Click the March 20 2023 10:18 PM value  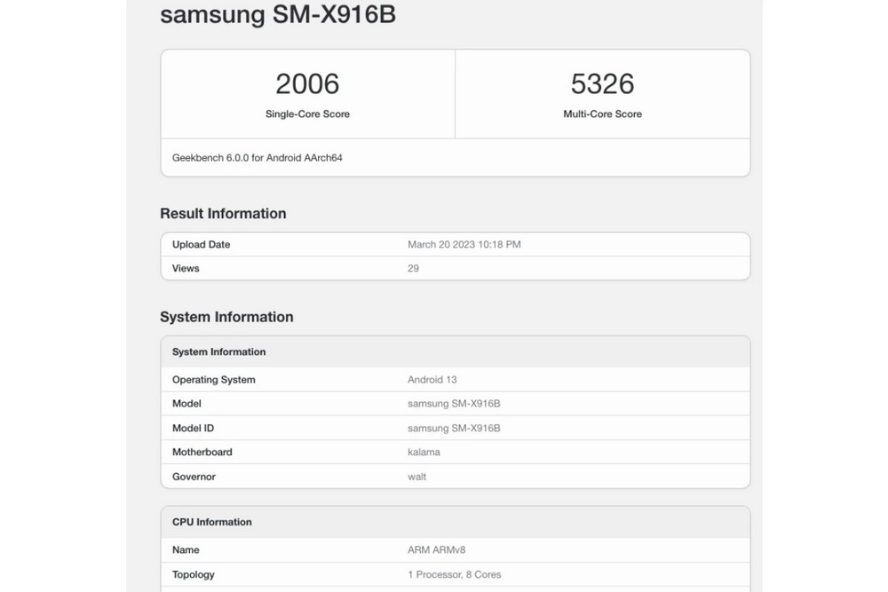464,244
